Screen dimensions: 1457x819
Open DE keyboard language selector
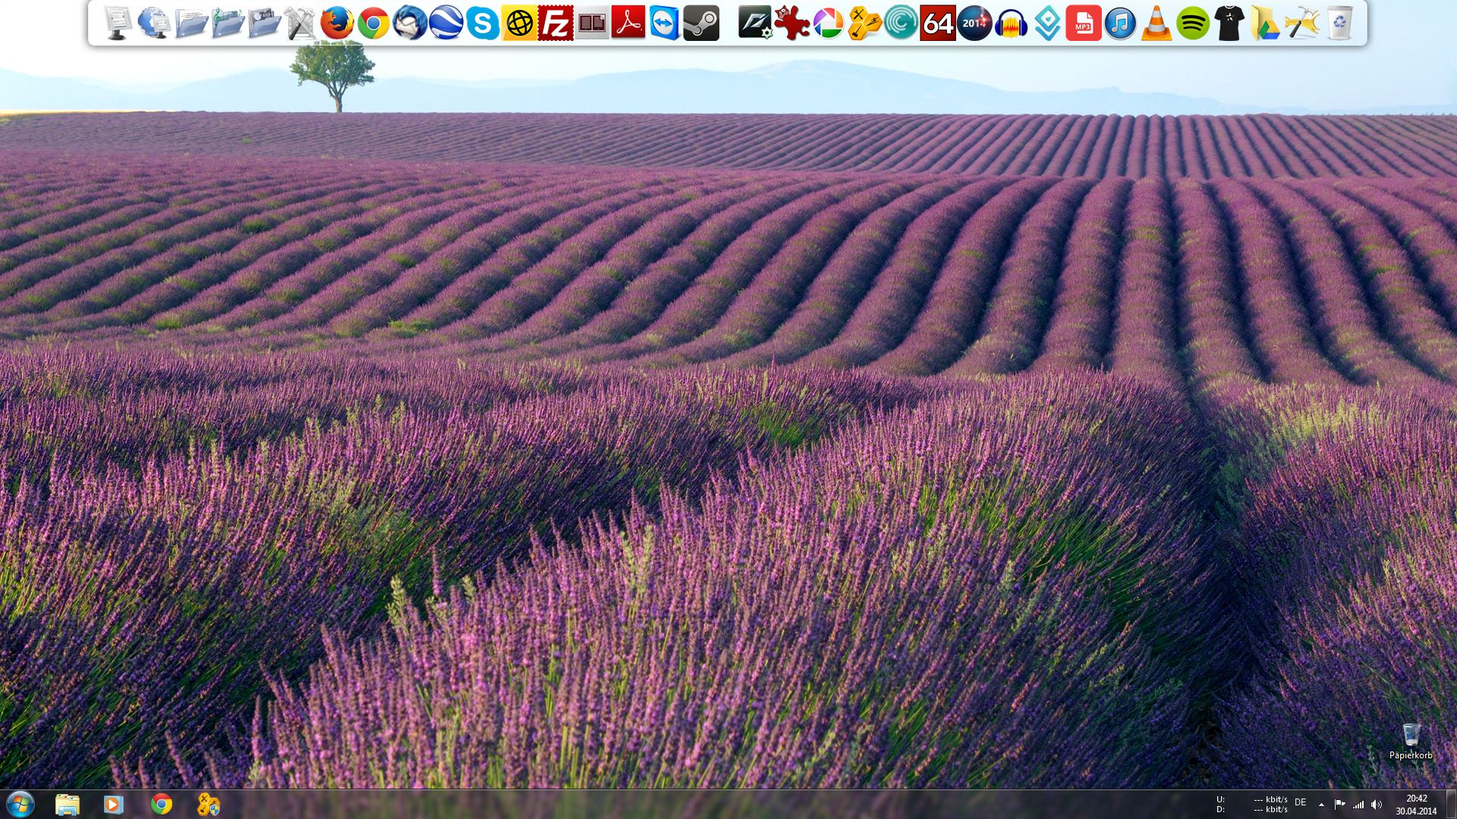point(1301,802)
